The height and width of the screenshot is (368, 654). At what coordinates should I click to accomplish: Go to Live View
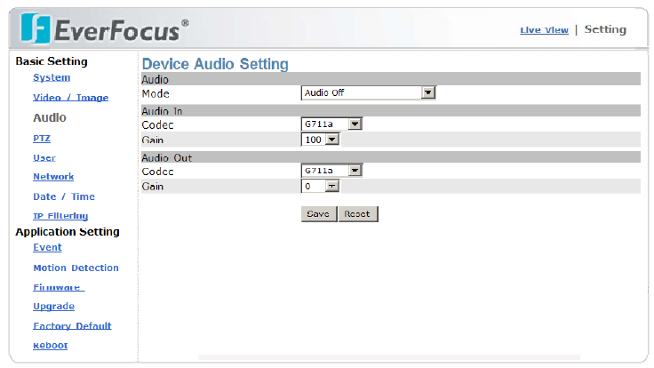tap(544, 30)
